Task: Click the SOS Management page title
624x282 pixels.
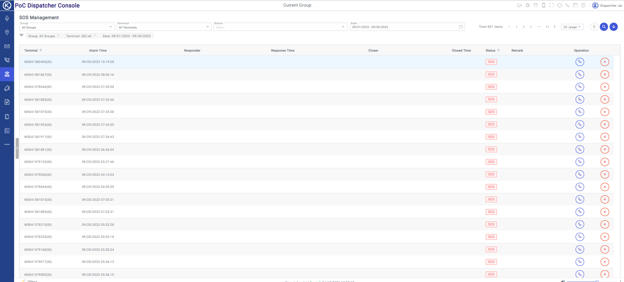Action: (39, 18)
